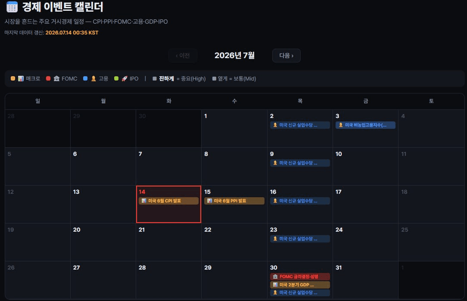Screen dimensions: 467x301
Task: Click the green IPO legend swatch
Action: point(116,79)
